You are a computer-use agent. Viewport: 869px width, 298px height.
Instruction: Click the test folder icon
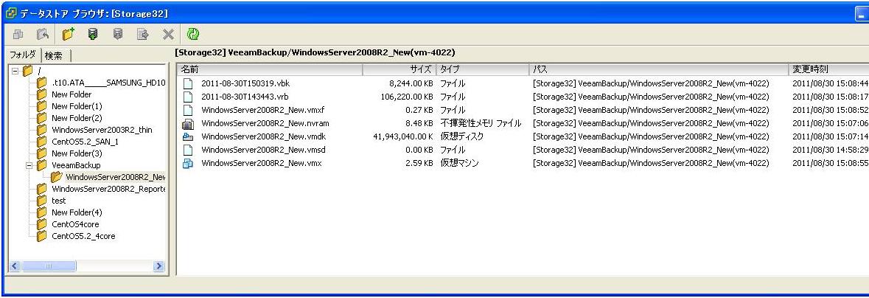[x=41, y=201]
